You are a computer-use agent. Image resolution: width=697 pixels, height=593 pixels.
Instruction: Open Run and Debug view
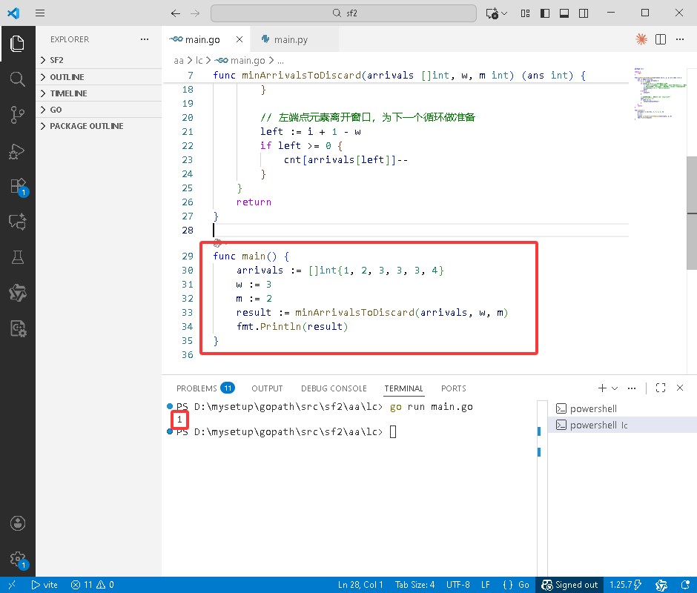(17, 151)
